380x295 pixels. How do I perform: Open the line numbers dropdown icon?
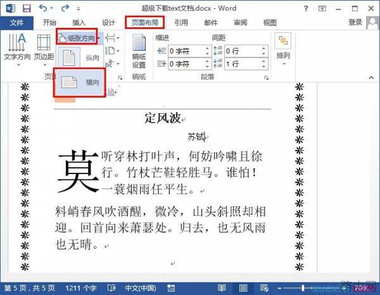113,51
